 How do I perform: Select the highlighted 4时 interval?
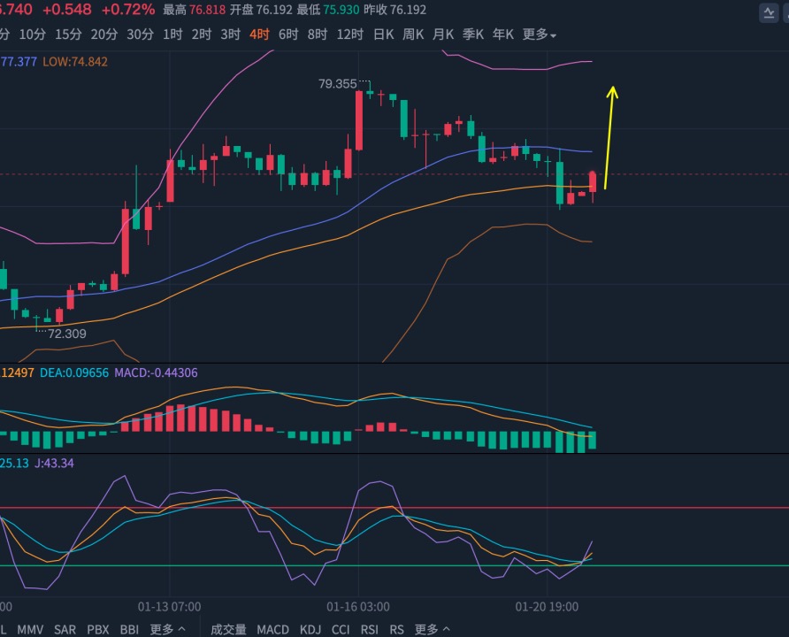point(260,35)
